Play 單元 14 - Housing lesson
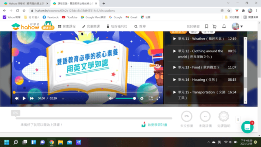261x147 pixels. tap(204, 80)
